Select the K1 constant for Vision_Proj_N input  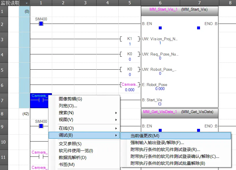pos(130,39)
